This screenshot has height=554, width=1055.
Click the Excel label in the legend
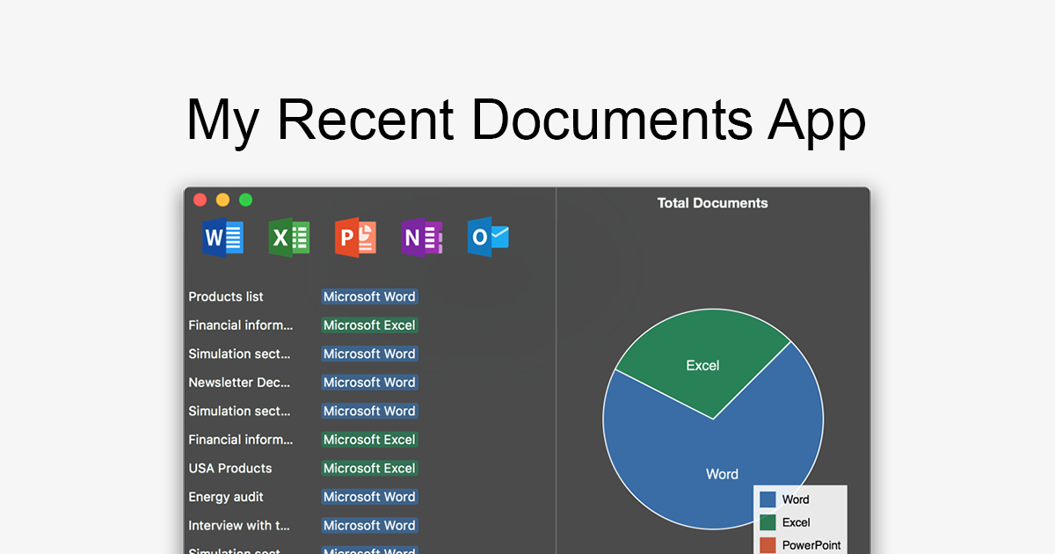796,522
